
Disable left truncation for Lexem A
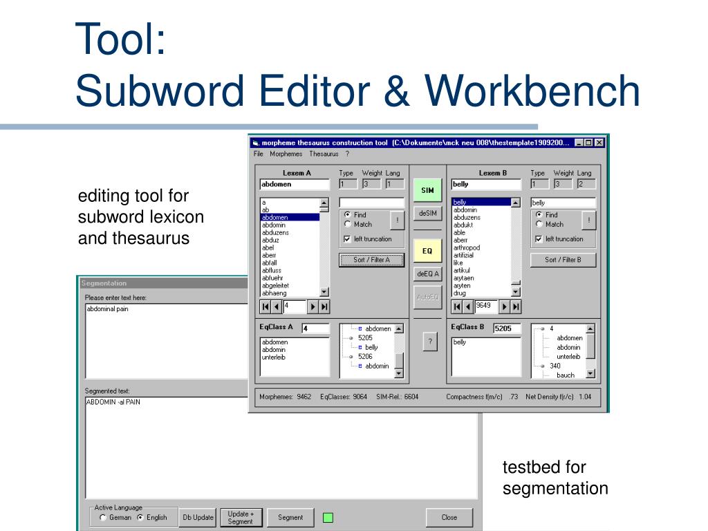point(347,239)
